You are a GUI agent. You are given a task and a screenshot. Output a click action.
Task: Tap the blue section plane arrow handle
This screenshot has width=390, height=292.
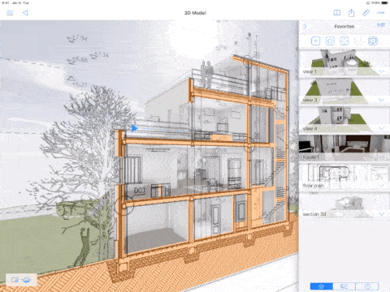tap(134, 128)
